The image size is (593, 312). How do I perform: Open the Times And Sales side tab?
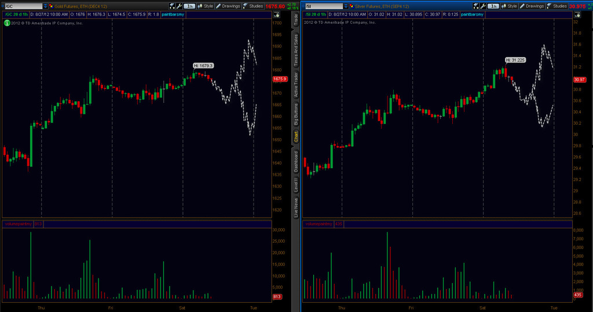click(296, 50)
